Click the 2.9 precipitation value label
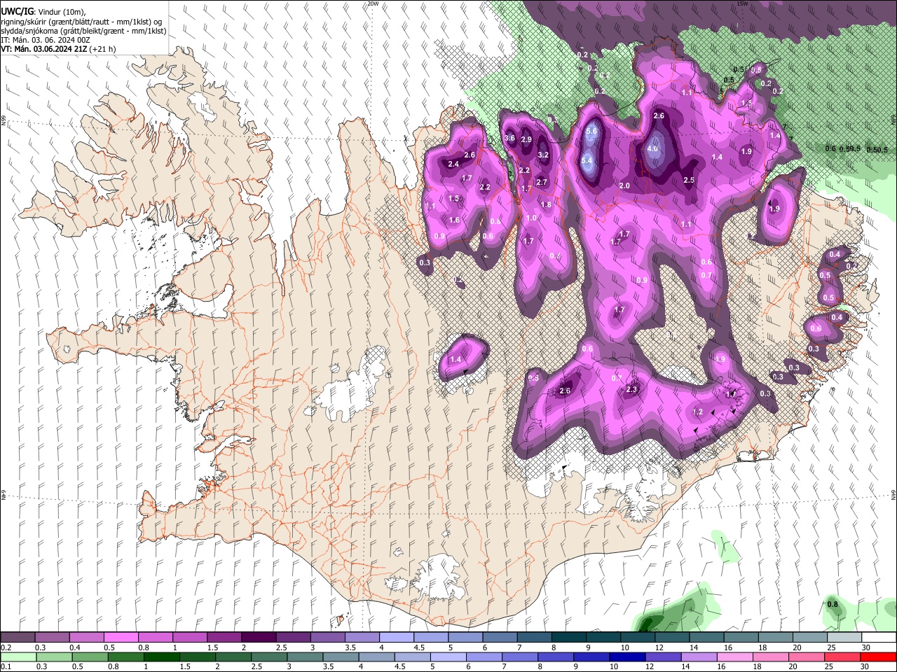The height and width of the screenshot is (672, 897). tap(526, 139)
